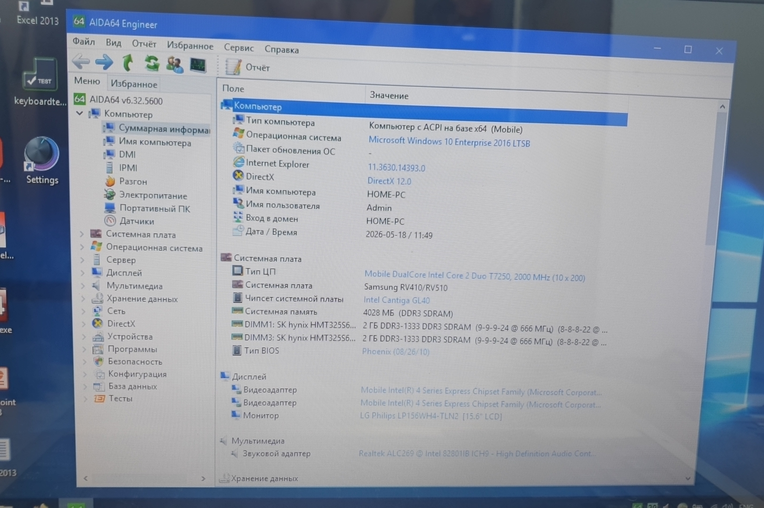Viewport: 764px width, 508px height.
Task: Collapse the Компьютер tree node
Action: (80, 113)
